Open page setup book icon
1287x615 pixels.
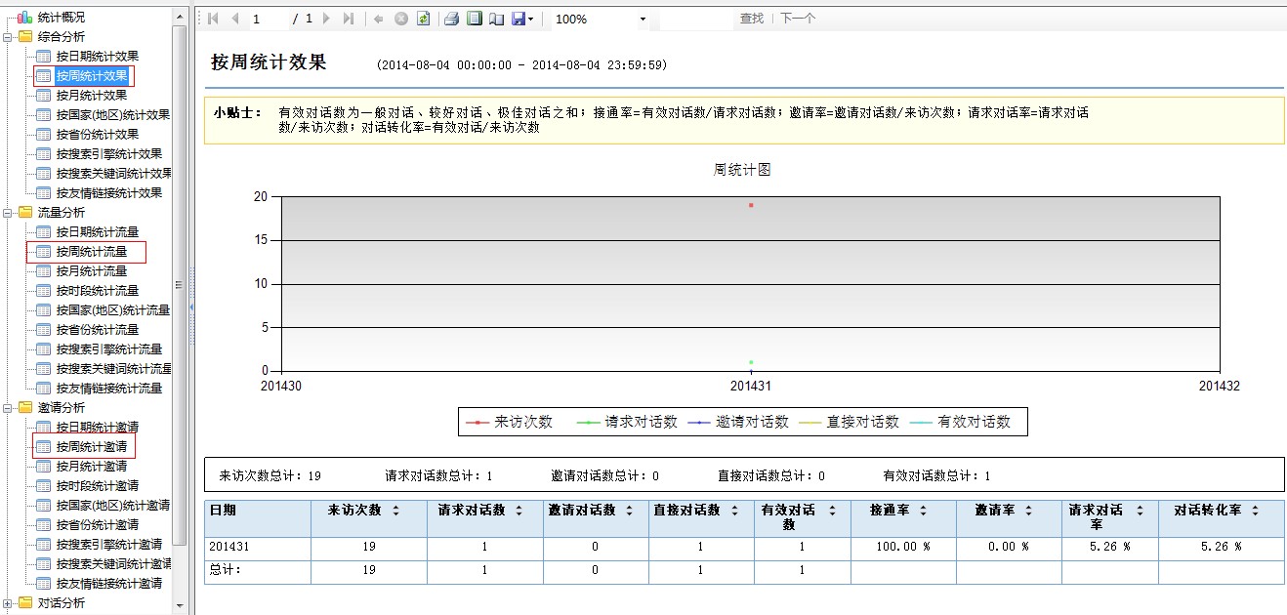click(496, 19)
